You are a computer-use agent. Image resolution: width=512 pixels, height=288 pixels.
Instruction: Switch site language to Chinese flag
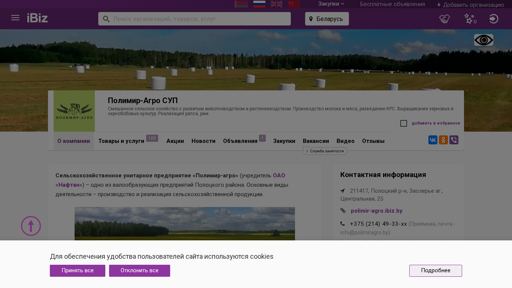coord(294,4)
